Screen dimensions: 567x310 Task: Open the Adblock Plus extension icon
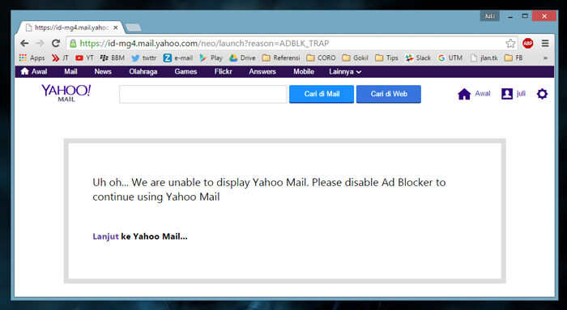(x=528, y=44)
